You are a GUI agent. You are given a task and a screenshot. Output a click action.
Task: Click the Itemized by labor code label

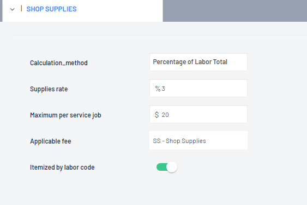(62, 167)
